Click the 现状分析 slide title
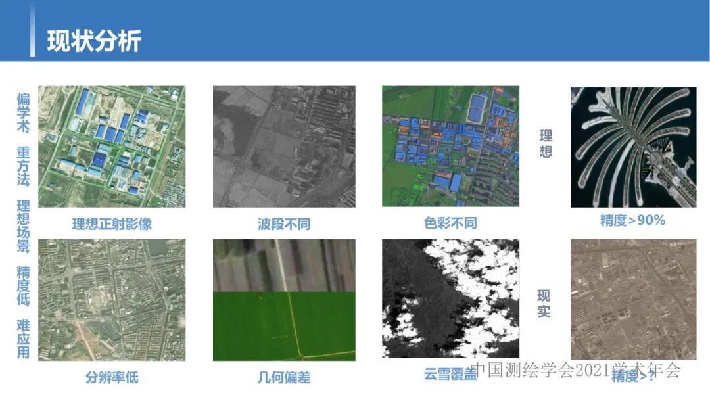This screenshot has height=399, width=710. tap(94, 41)
